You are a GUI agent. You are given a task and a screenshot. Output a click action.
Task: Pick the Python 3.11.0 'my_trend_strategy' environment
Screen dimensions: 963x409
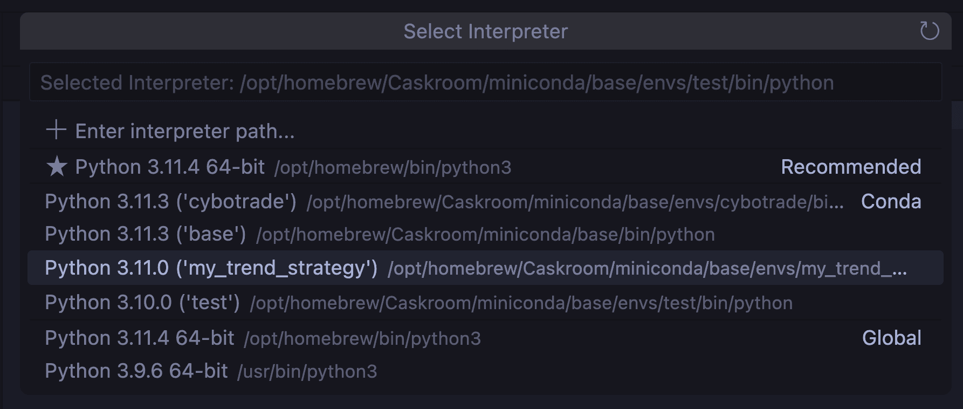[211, 268]
